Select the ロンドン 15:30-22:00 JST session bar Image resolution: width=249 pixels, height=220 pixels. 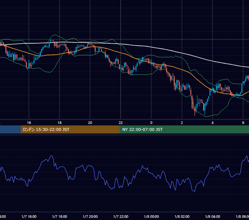[70, 129]
